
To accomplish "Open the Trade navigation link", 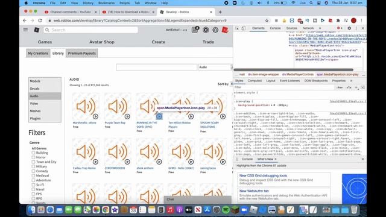I will [x=208, y=42].
